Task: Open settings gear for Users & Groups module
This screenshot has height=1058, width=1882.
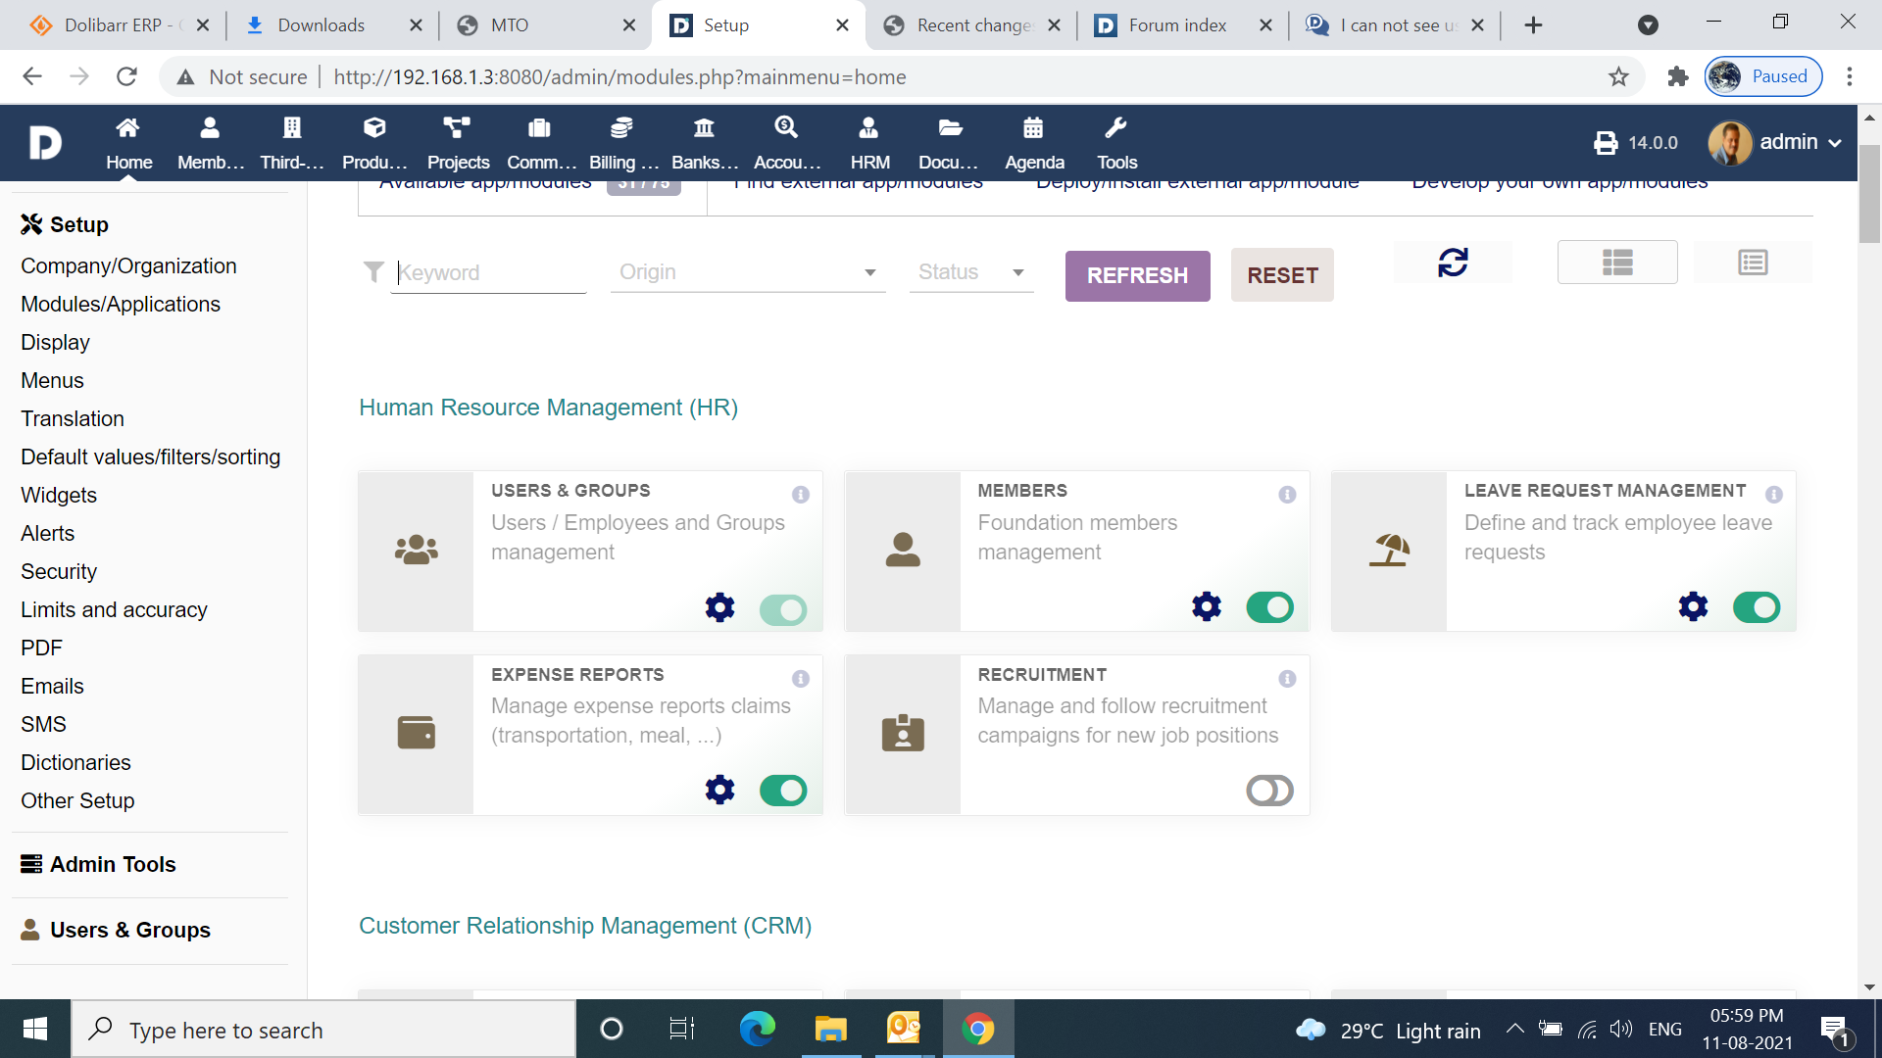Action: point(719,607)
